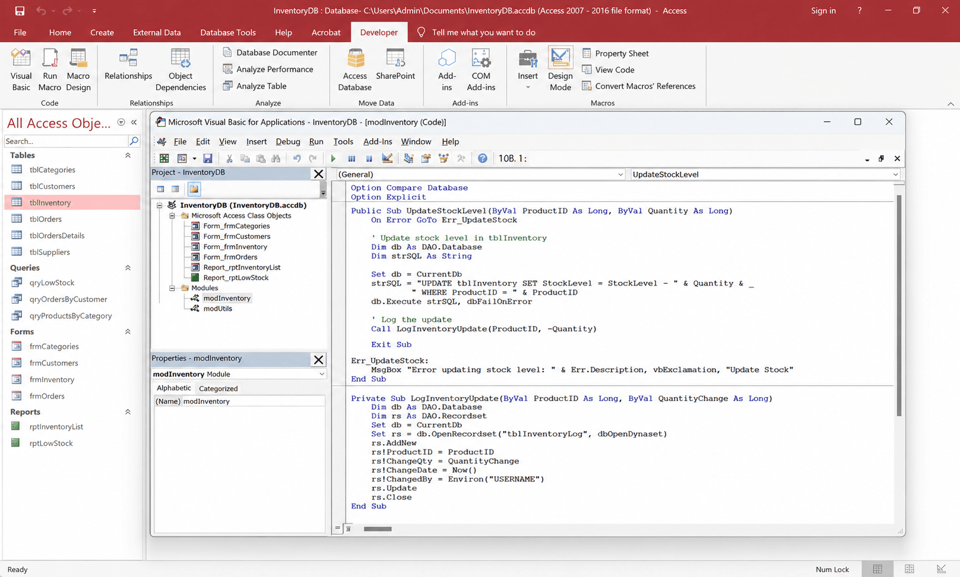Click the View Code ribbon command
This screenshot has height=577, width=960.
click(x=608, y=69)
